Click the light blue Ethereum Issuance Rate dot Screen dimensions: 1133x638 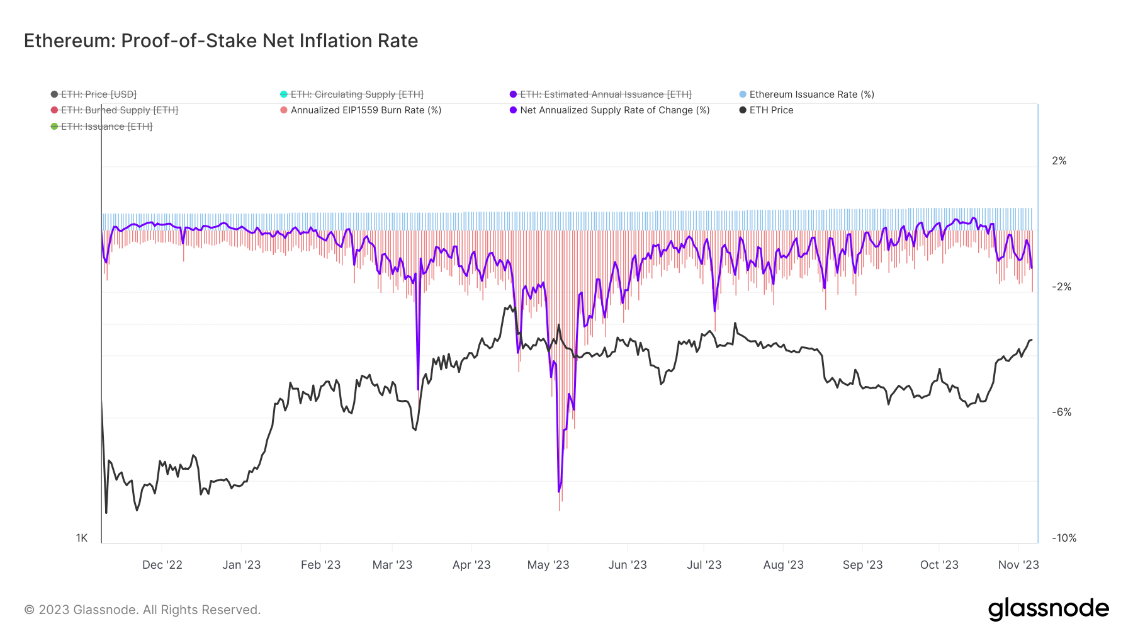[x=743, y=94]
